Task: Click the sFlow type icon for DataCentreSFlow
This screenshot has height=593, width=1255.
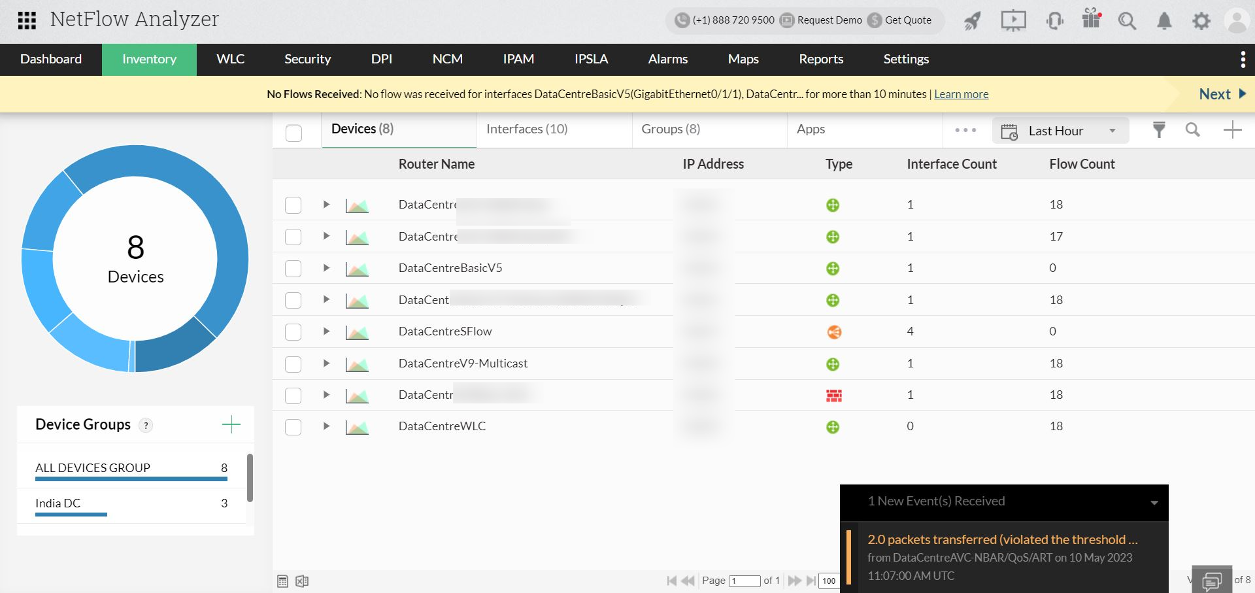Action: click(x=833, y=332)
